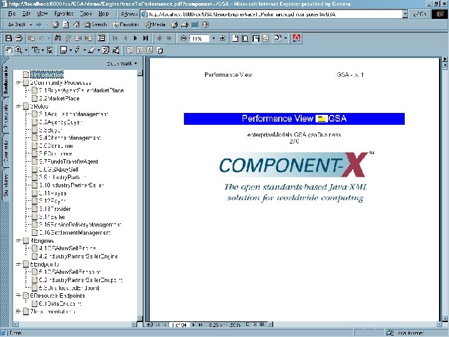Image resolution: width=449 pixels, height=337 pixels.
Task: Click the bookmarks panel vertical scrollbar
Action: point(140,195)
